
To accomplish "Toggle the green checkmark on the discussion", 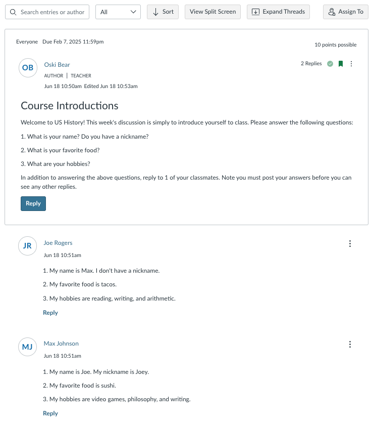I will tap(330, 63).
